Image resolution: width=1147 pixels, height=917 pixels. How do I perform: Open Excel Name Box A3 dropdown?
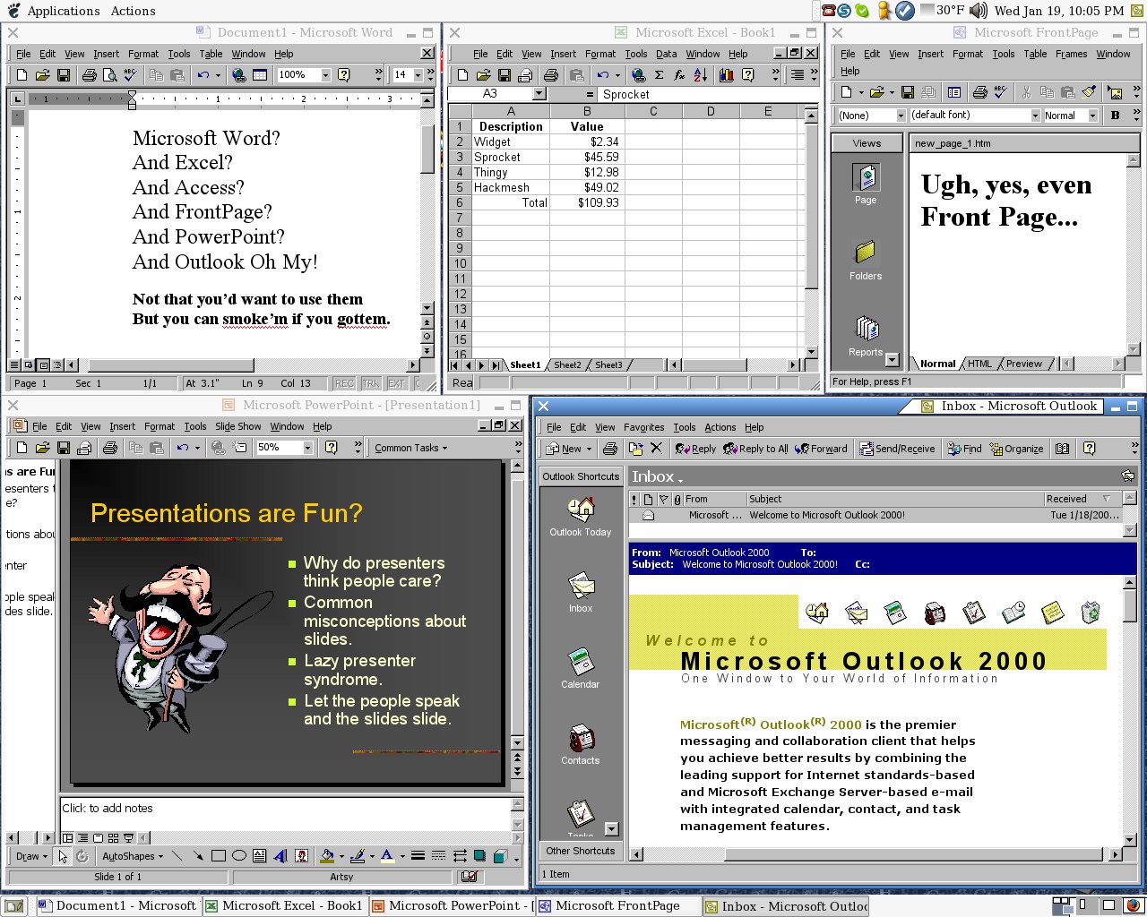(539, 94)
